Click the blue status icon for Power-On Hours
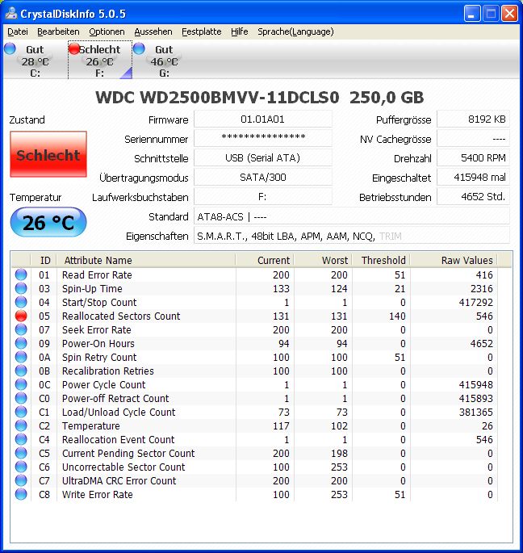This screenshot has height=553, width=523. coord(21,344)
